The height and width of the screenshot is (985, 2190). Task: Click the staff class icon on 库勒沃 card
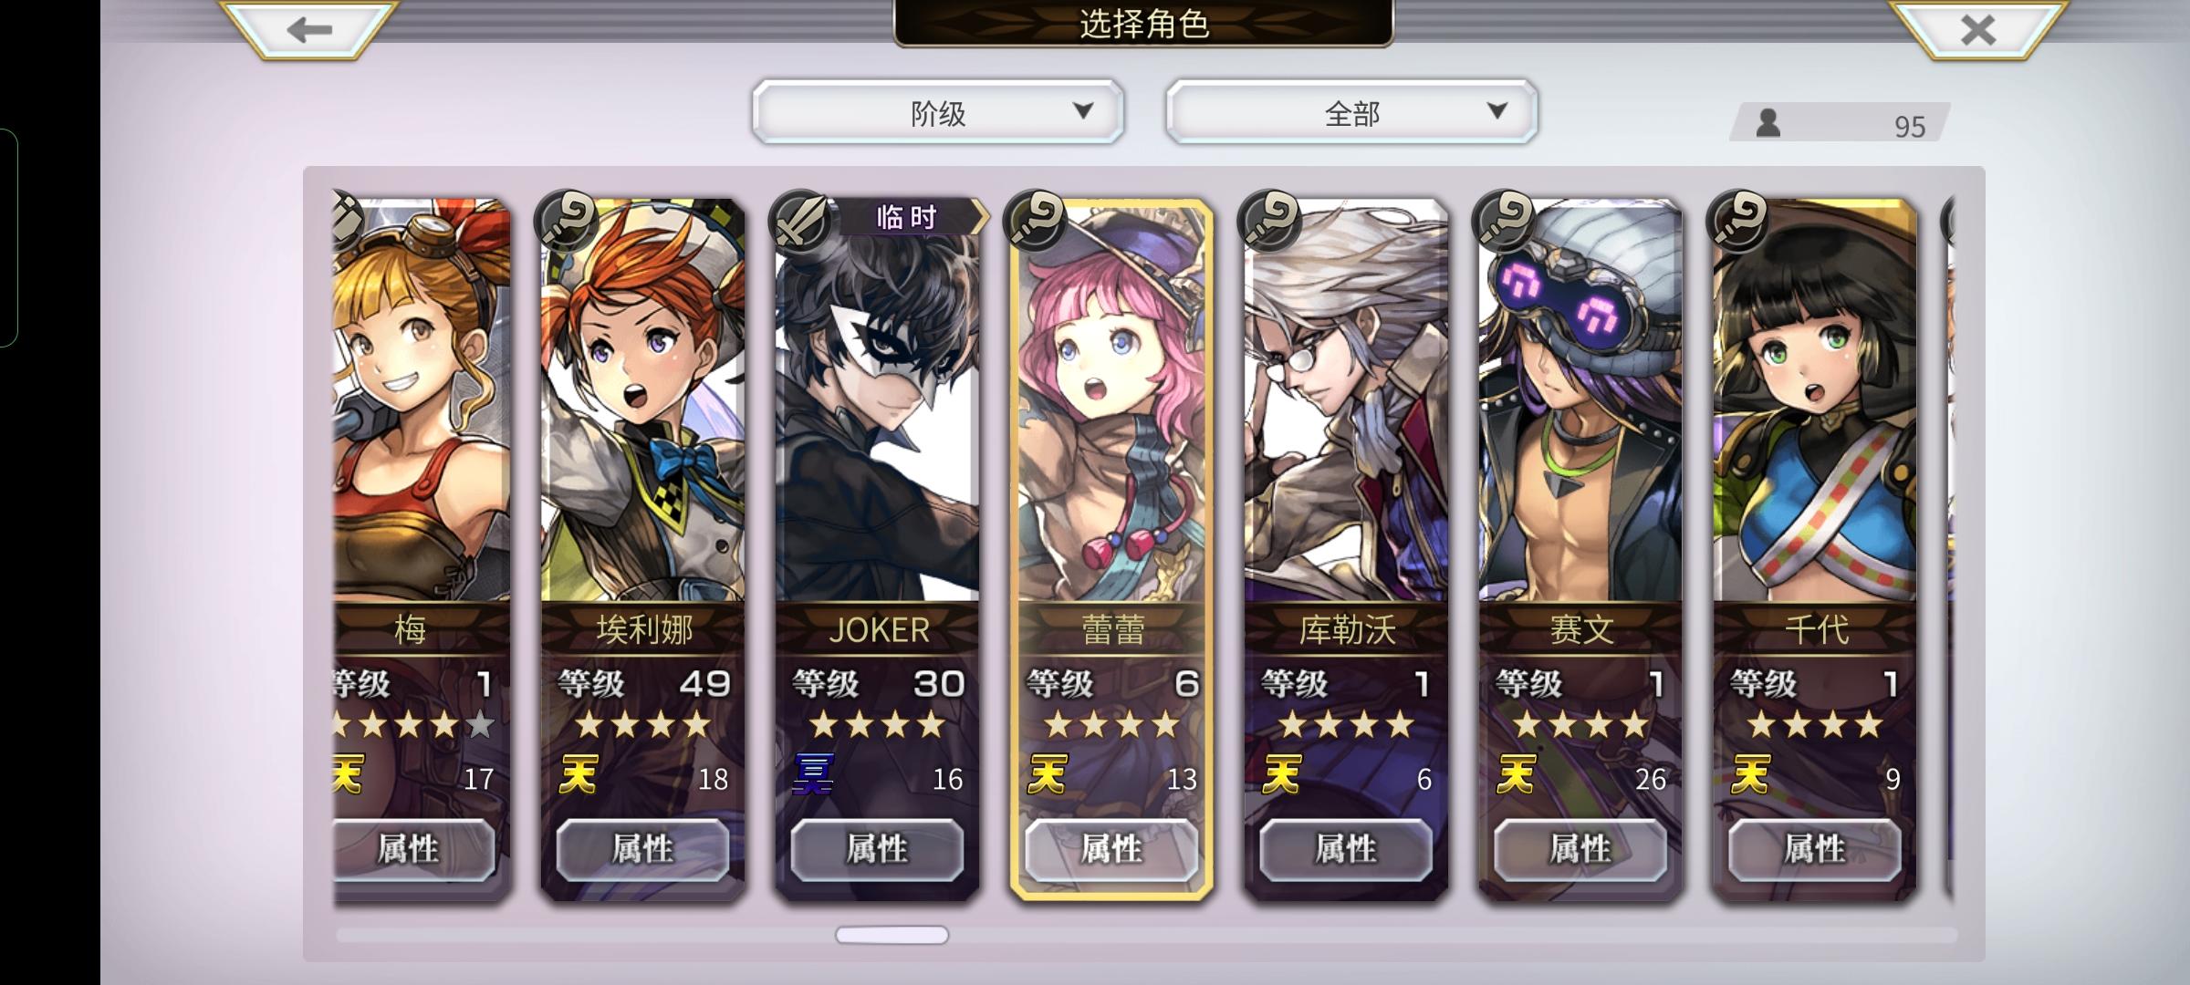(1269, 220)
